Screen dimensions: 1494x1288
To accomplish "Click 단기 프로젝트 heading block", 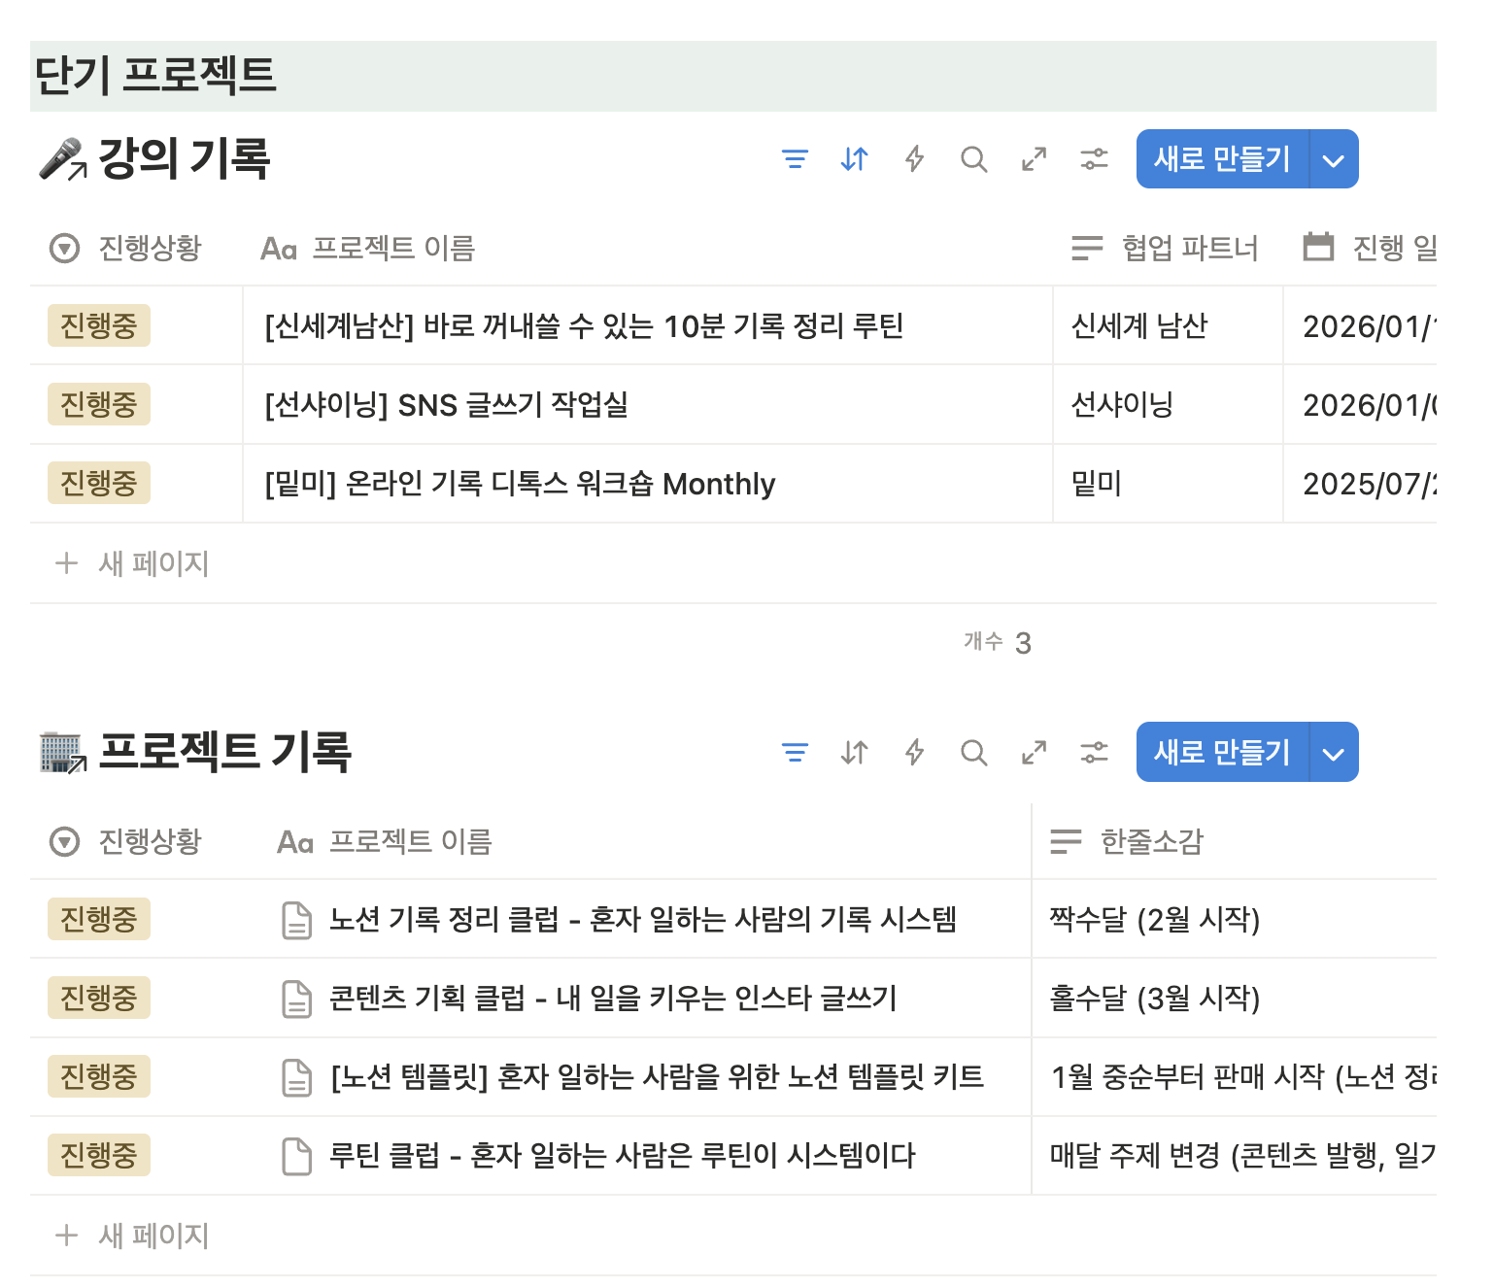I will click(x=733, y=76).
